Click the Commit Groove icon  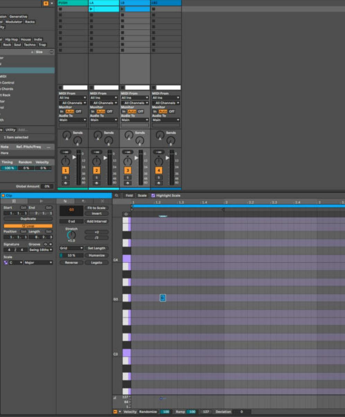coord(50,244)
